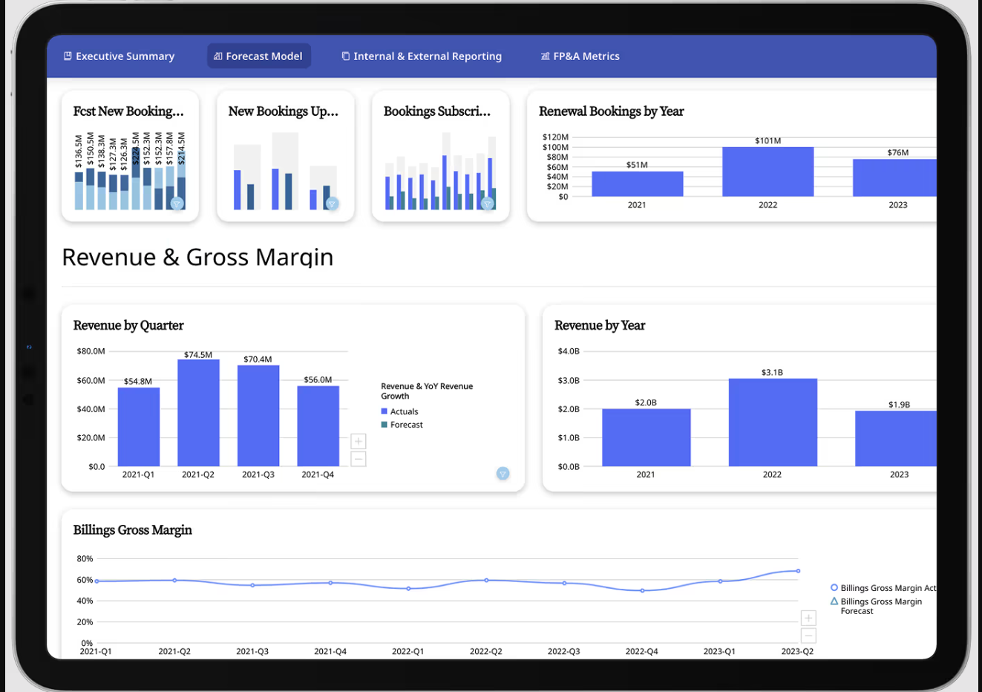Zoom out on Revenue by Quarter chart

[x=359, y=460]
